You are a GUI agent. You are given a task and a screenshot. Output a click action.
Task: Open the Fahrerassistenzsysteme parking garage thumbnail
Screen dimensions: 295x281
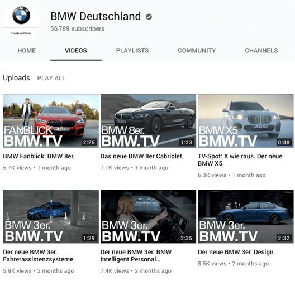[x=51, y=216]
